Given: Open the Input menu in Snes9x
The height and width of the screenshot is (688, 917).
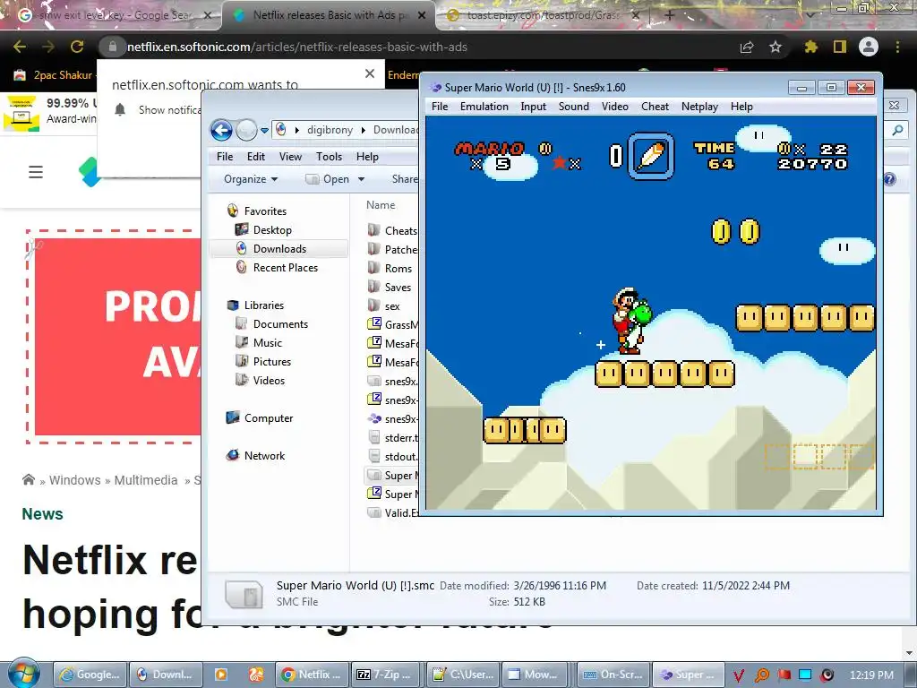Looking at the screenshot, I should click(x=533, y=107).
